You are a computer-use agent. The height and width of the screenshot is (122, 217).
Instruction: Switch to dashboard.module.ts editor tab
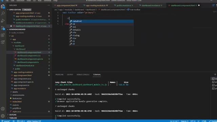pos(151,5)
